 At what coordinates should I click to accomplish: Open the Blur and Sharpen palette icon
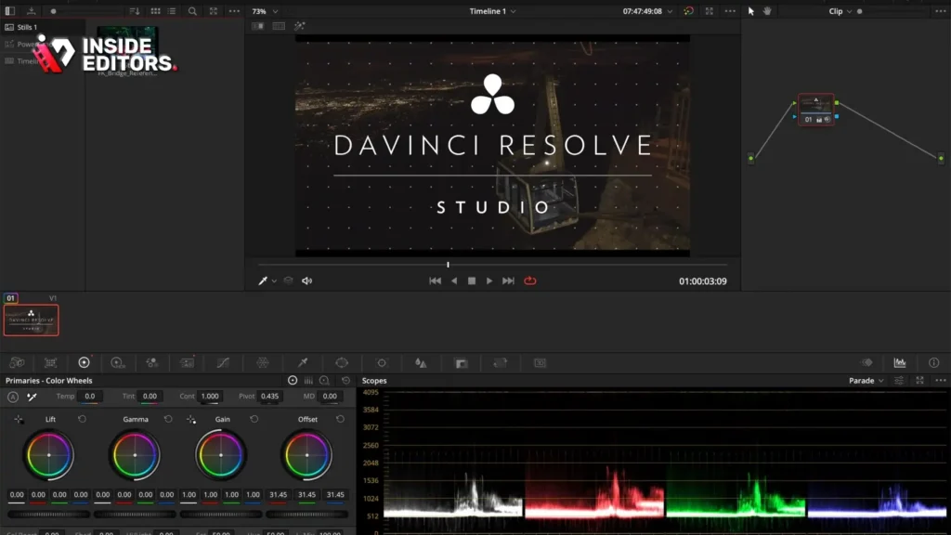421,363
